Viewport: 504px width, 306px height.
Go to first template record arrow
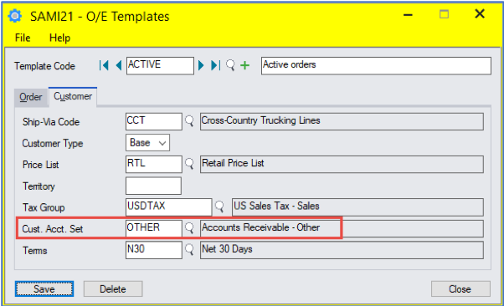(104, 65)
